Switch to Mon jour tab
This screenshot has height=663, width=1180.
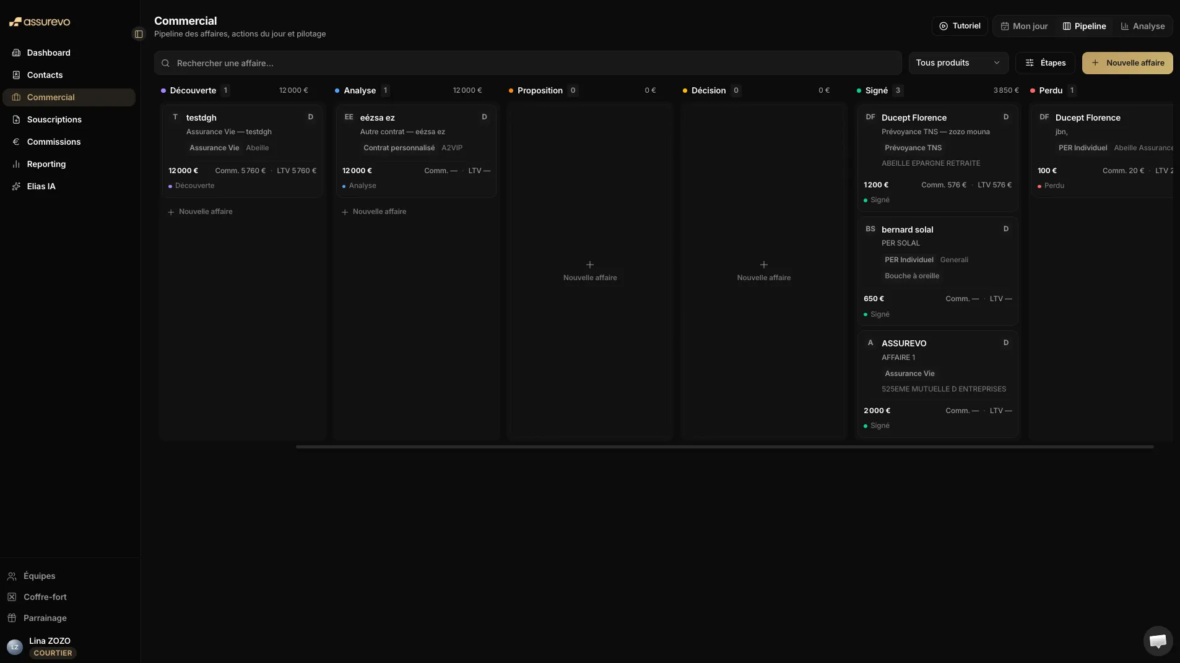1024,26
